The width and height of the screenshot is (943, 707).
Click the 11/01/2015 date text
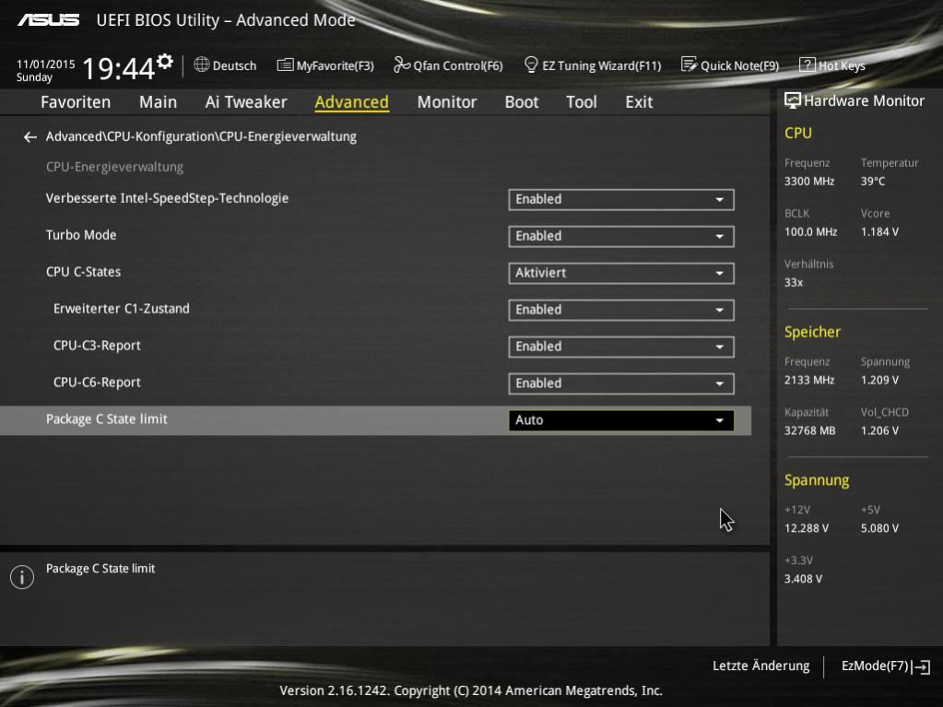coord(46,64)
